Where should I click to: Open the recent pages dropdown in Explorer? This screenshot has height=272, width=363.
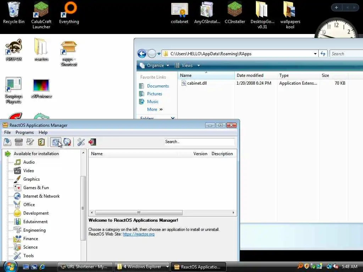coord(159,54)
